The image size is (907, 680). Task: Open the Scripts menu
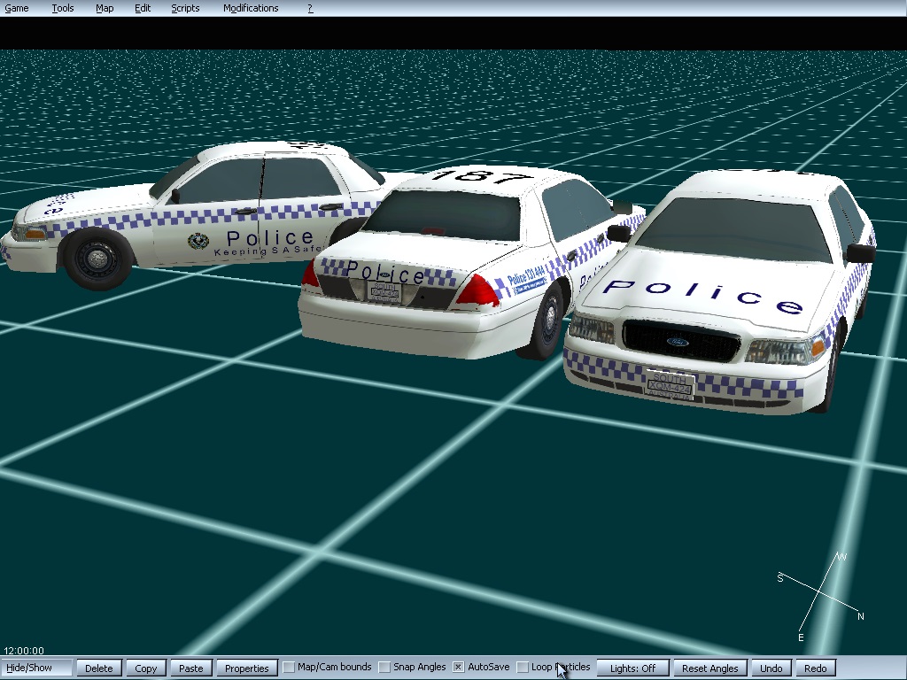(x=185, y=8)
